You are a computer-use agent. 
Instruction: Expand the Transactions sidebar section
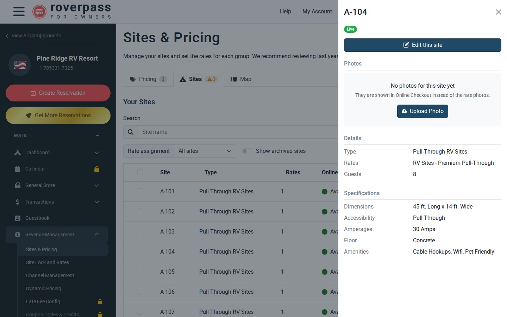click(x=97, y=202)
